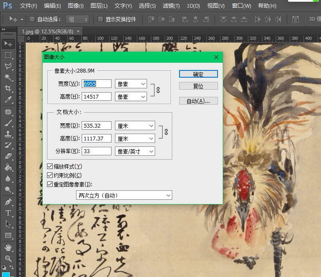Click document width field 535.32
Viewport: 321px width, 277px height.
click(x=97, y=126)
